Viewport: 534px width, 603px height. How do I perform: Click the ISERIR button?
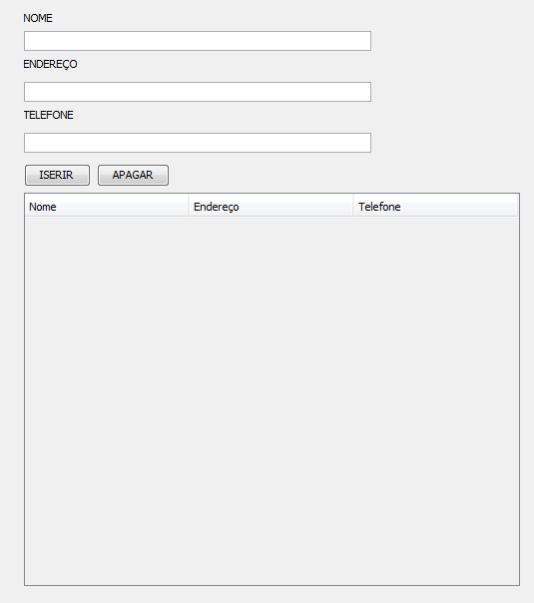pyautogui.click(x=57, y=176)
